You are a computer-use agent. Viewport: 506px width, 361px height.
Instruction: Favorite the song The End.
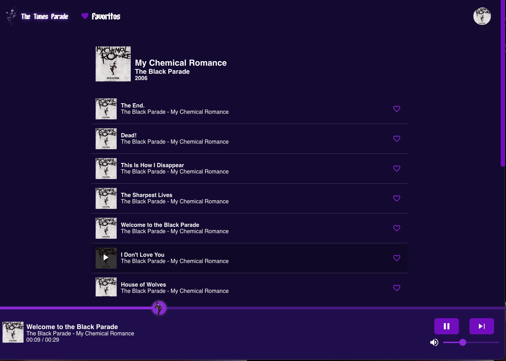point(396,109)
